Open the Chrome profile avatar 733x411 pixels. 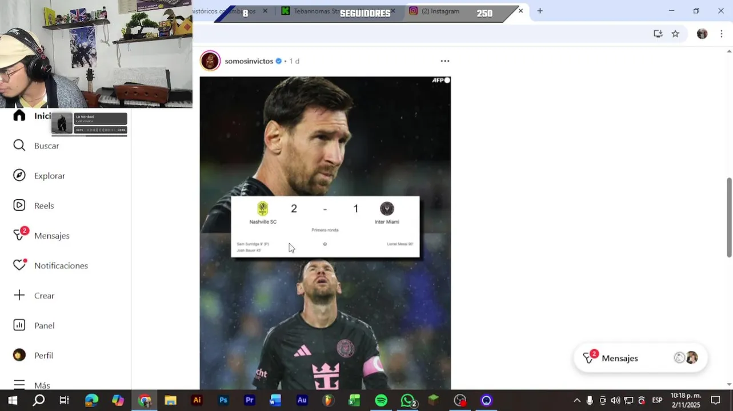click(702, 34)
